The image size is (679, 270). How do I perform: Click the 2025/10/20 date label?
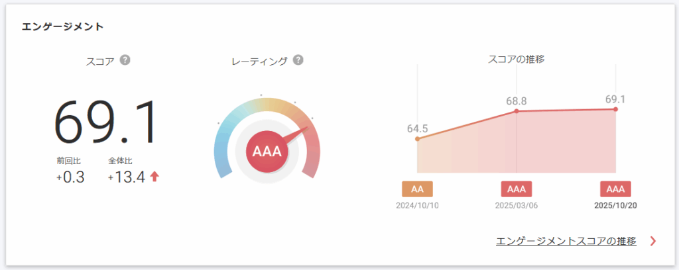point(615,206)
